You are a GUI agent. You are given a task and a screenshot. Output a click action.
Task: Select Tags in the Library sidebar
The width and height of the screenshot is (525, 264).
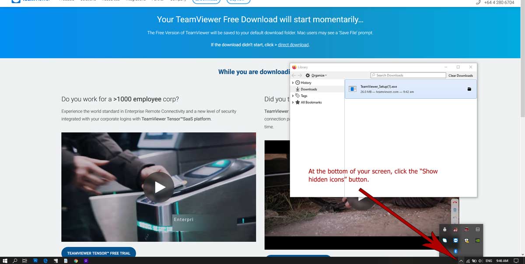point(304,96)
